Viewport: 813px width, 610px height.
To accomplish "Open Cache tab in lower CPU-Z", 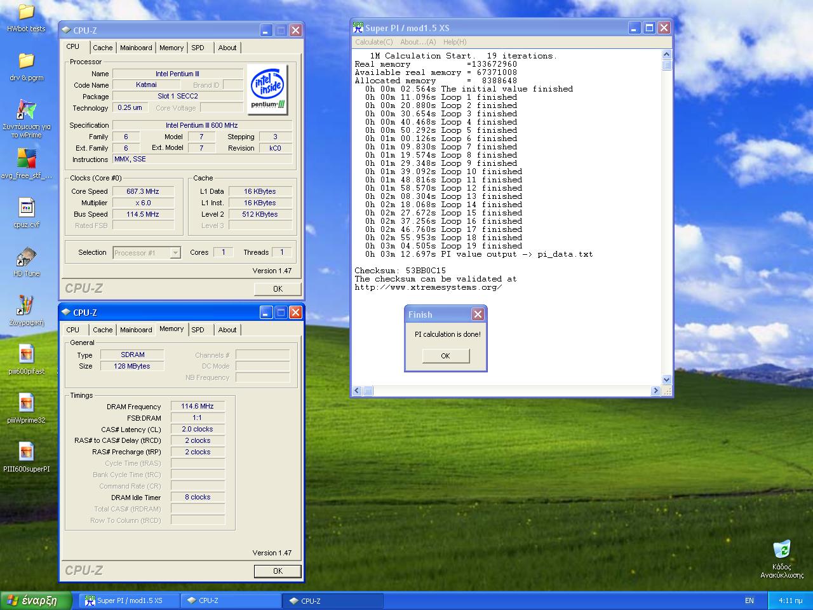I will click(x=102, y=330).
